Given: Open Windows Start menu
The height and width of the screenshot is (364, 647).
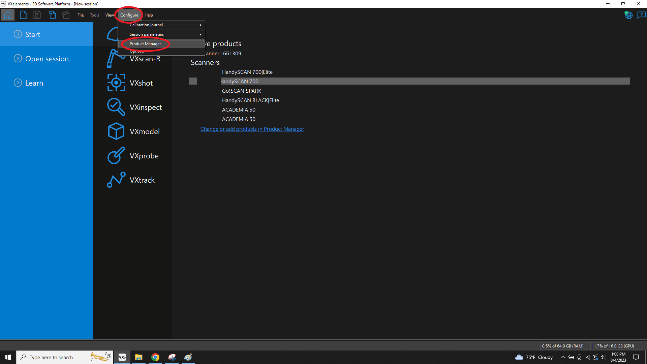Looking at the screenshot, I should tap(8, 357).
